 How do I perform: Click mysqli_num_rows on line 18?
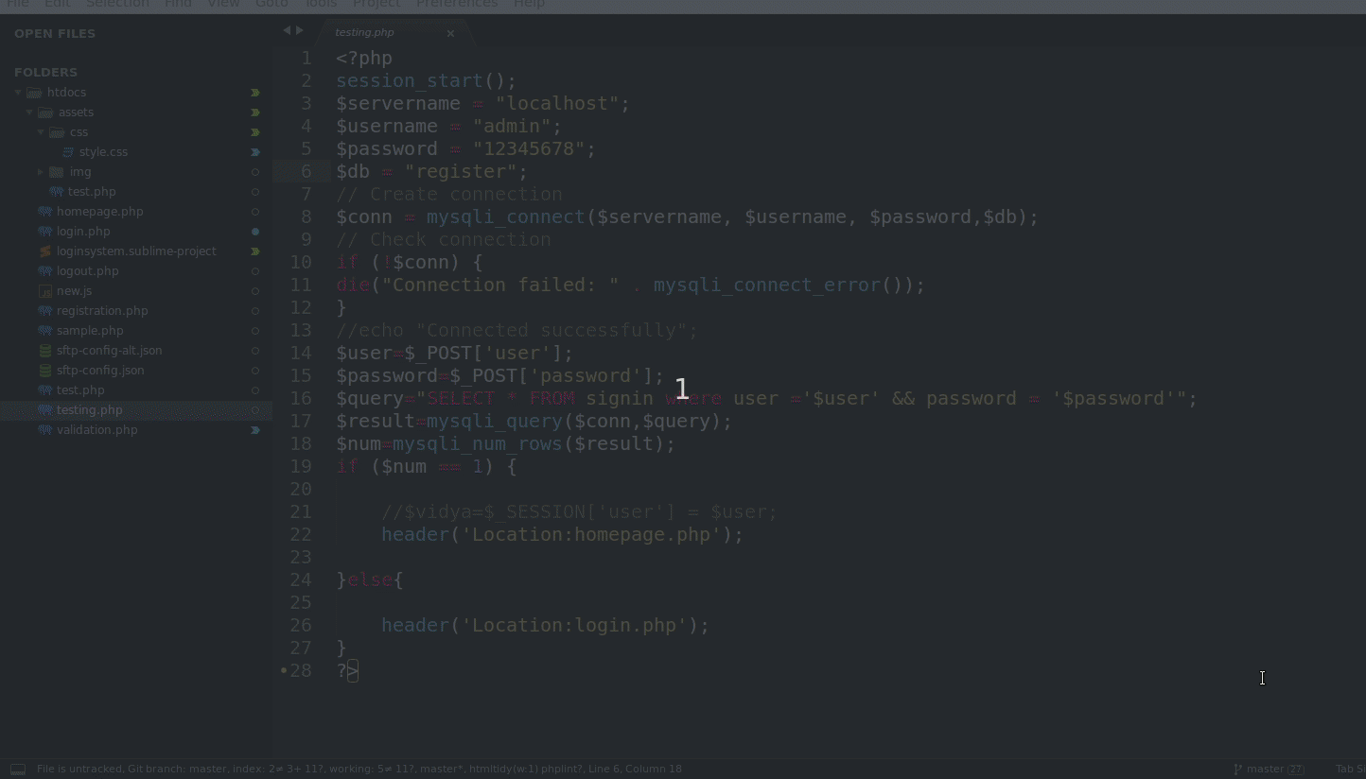(478, 444)
